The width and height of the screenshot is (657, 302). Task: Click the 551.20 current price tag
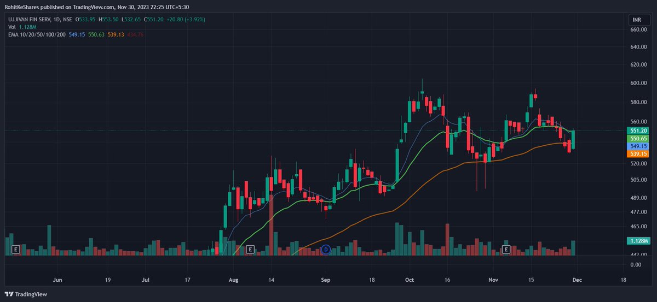[x=639, y=131]
